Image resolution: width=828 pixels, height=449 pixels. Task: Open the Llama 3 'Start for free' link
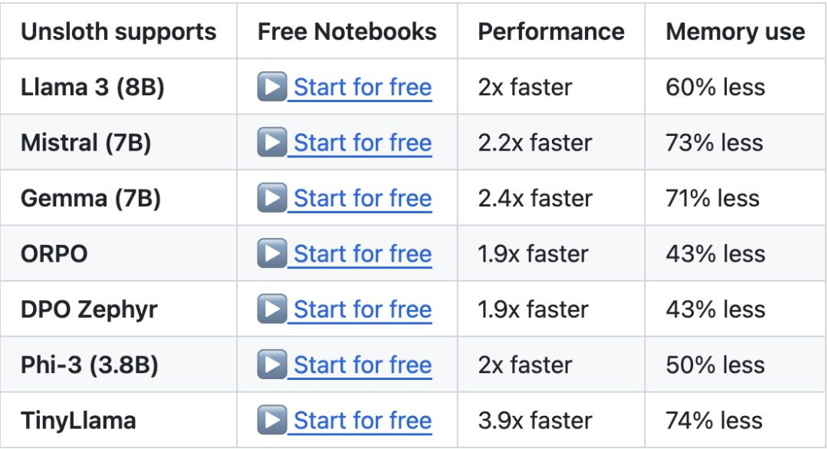coord(363,87)
